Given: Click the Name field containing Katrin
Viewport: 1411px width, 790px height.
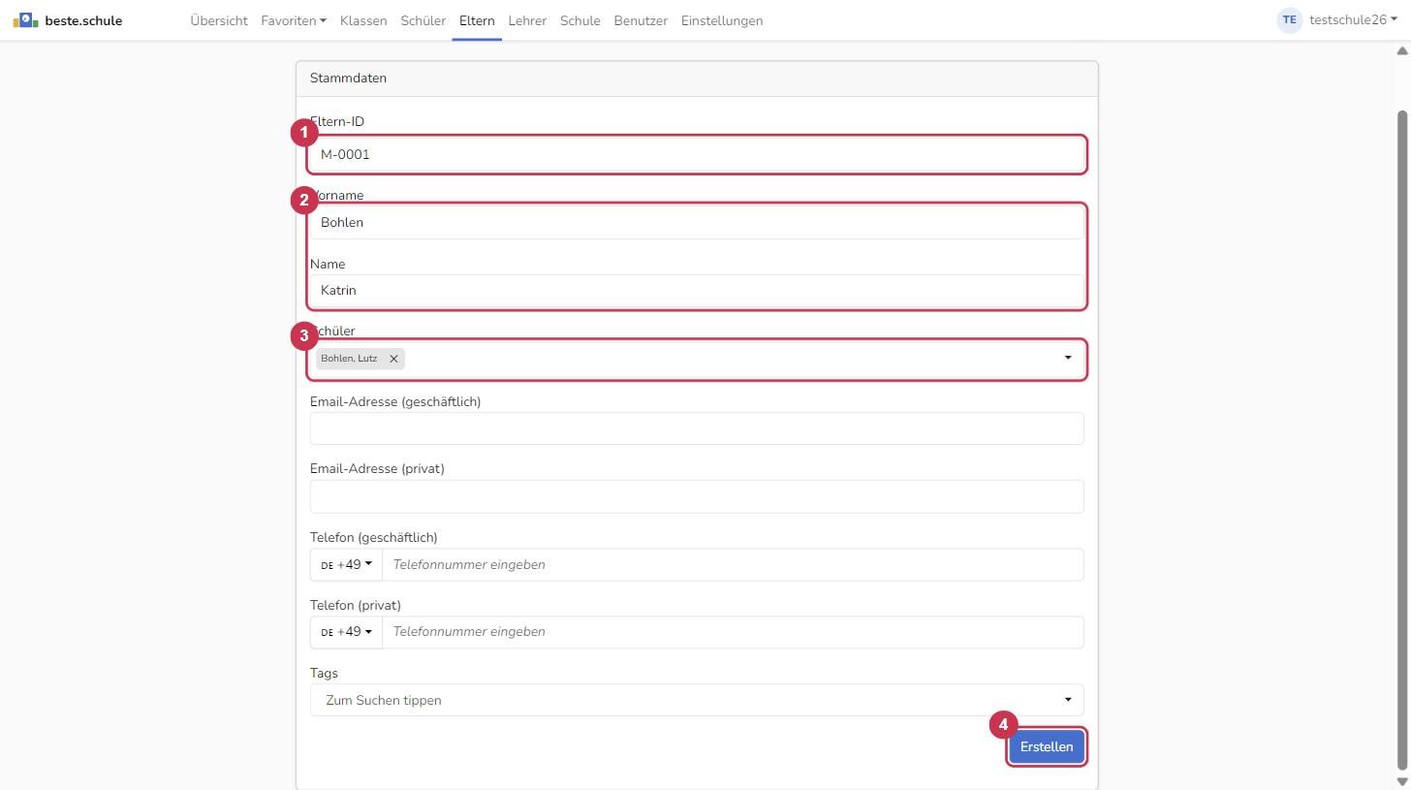Looking at the screenshot, I should [x=697, y=290].
